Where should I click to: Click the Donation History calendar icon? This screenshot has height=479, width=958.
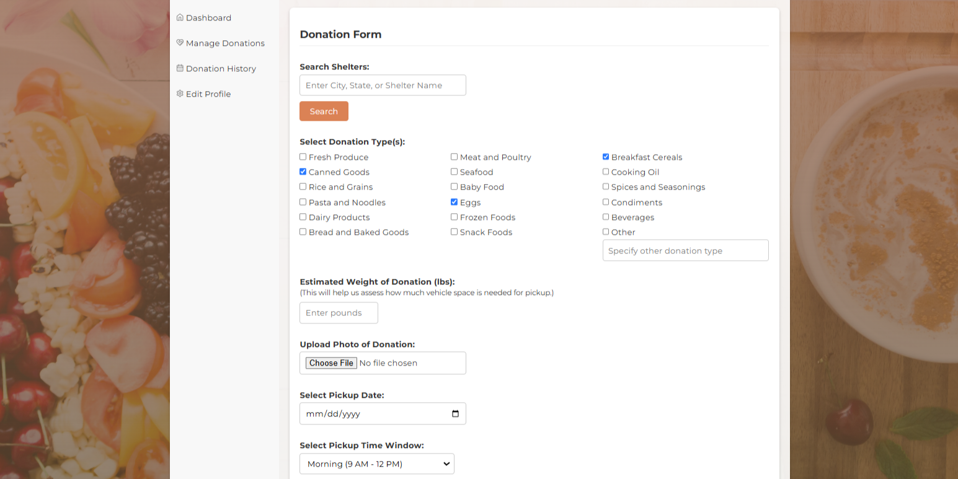tap(180, 68)
